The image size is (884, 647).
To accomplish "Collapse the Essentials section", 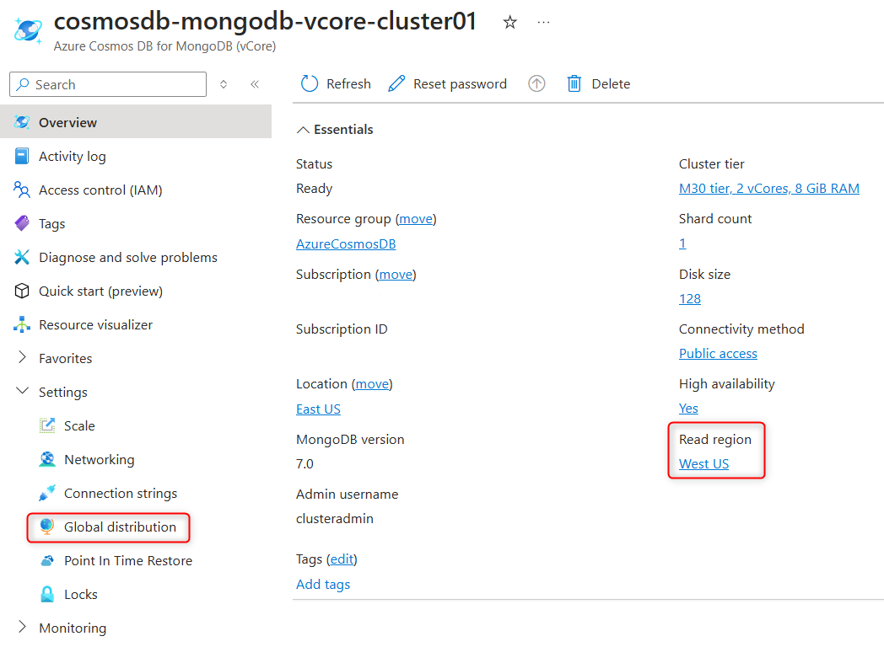I will (303, 129).
